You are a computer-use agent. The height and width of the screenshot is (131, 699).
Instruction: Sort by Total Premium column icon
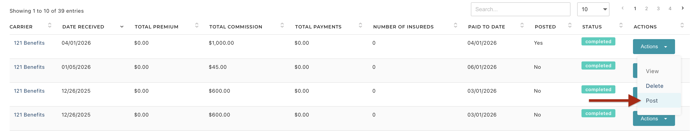tap(197, 25)
